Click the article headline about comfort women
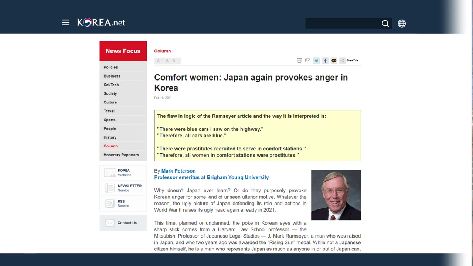473x266 pixels. 251,82
